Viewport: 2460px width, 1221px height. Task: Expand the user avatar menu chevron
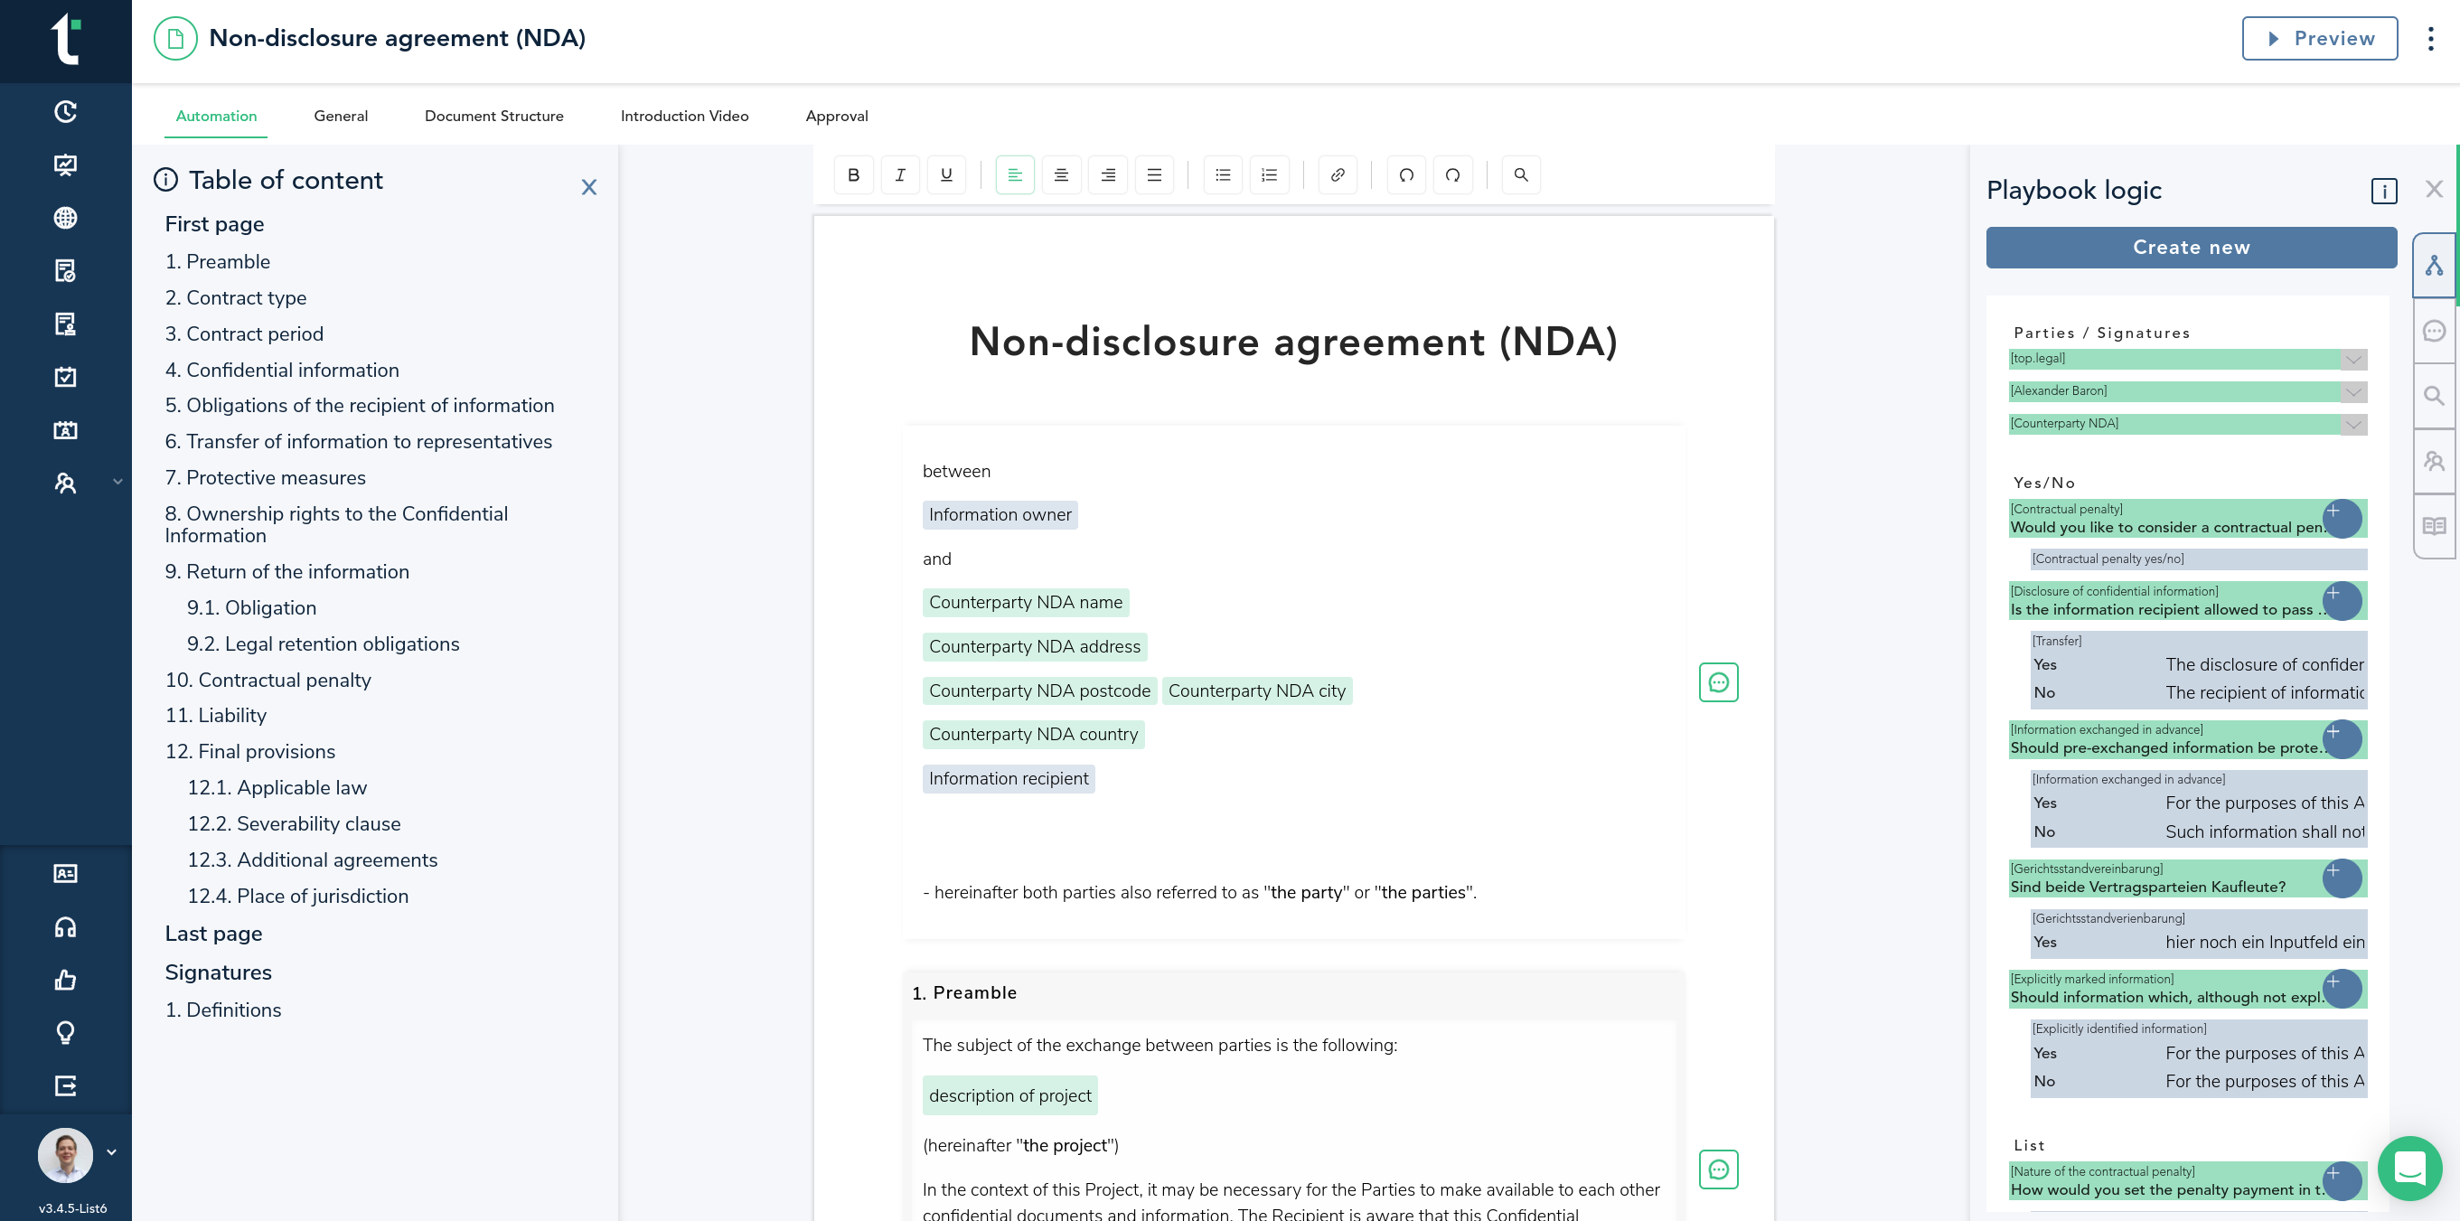pyautogui.click(x=112, y=1152)
